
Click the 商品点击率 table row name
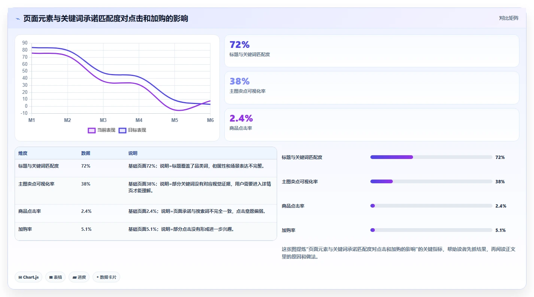30,211
